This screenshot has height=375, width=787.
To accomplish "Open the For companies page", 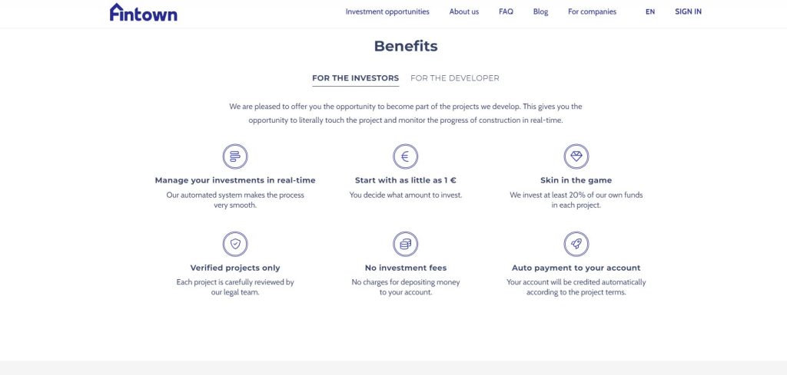I will coord(592,12).
